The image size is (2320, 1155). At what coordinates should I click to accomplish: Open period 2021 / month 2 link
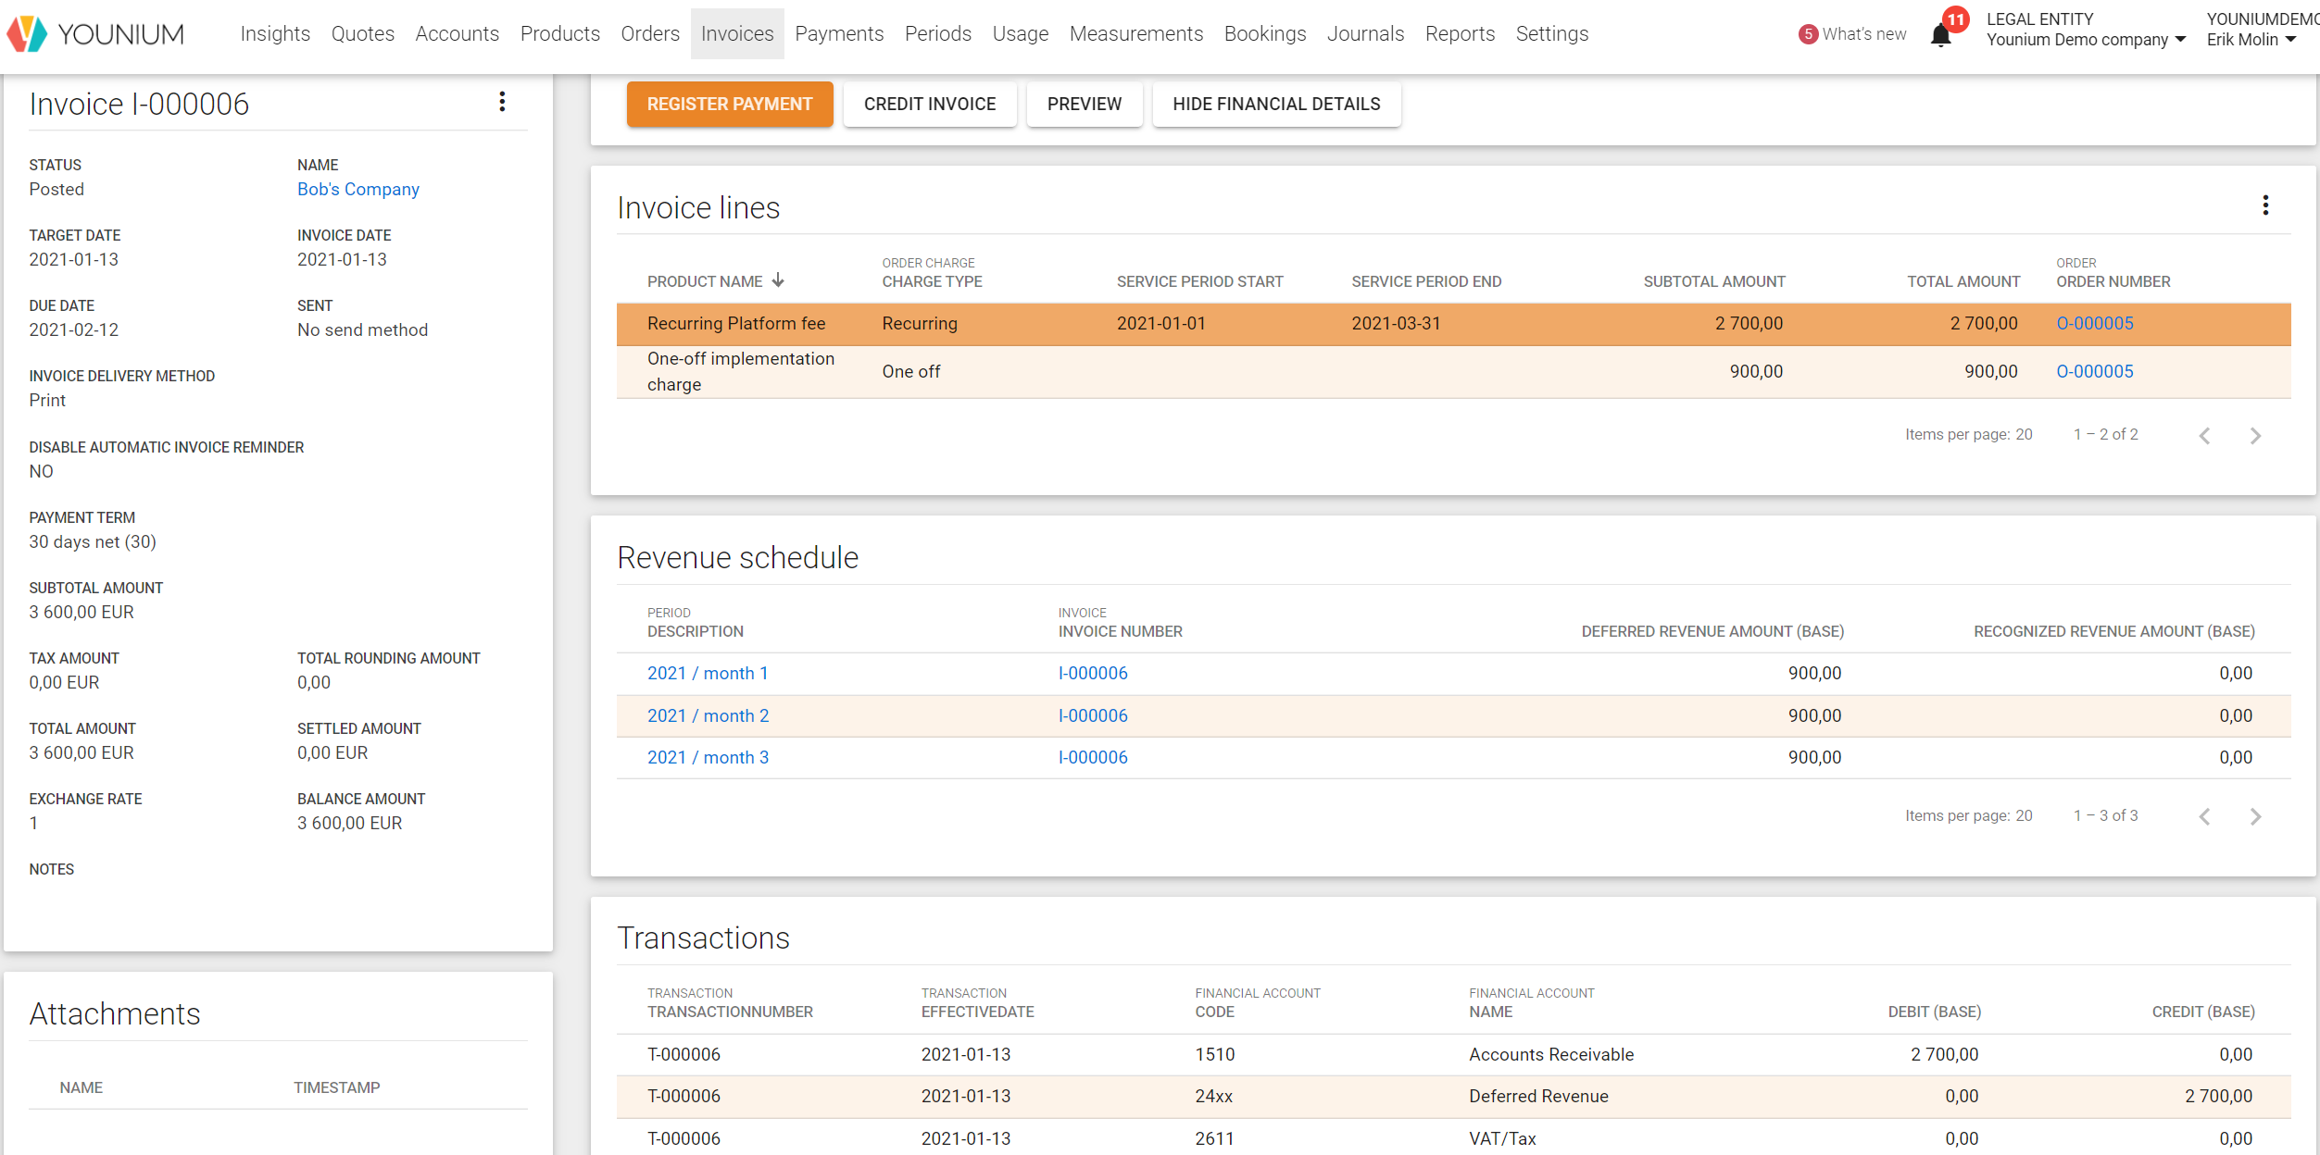(708, 715)
